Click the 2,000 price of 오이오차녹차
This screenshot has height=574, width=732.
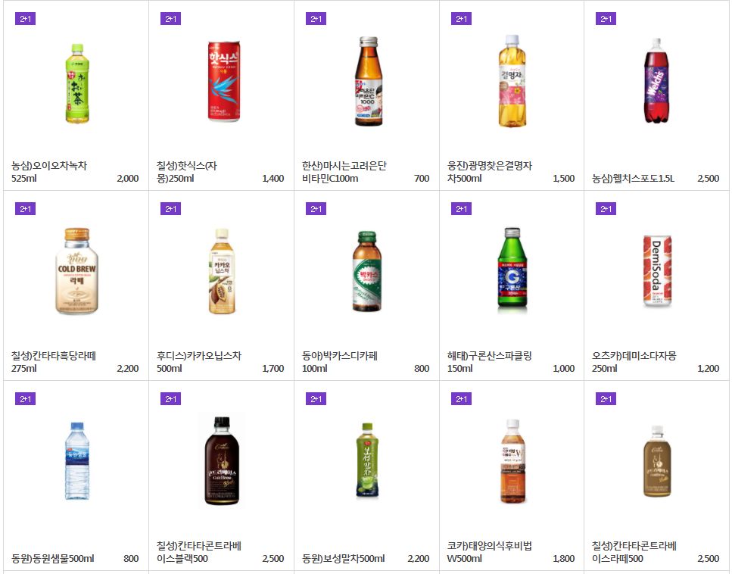128,179
